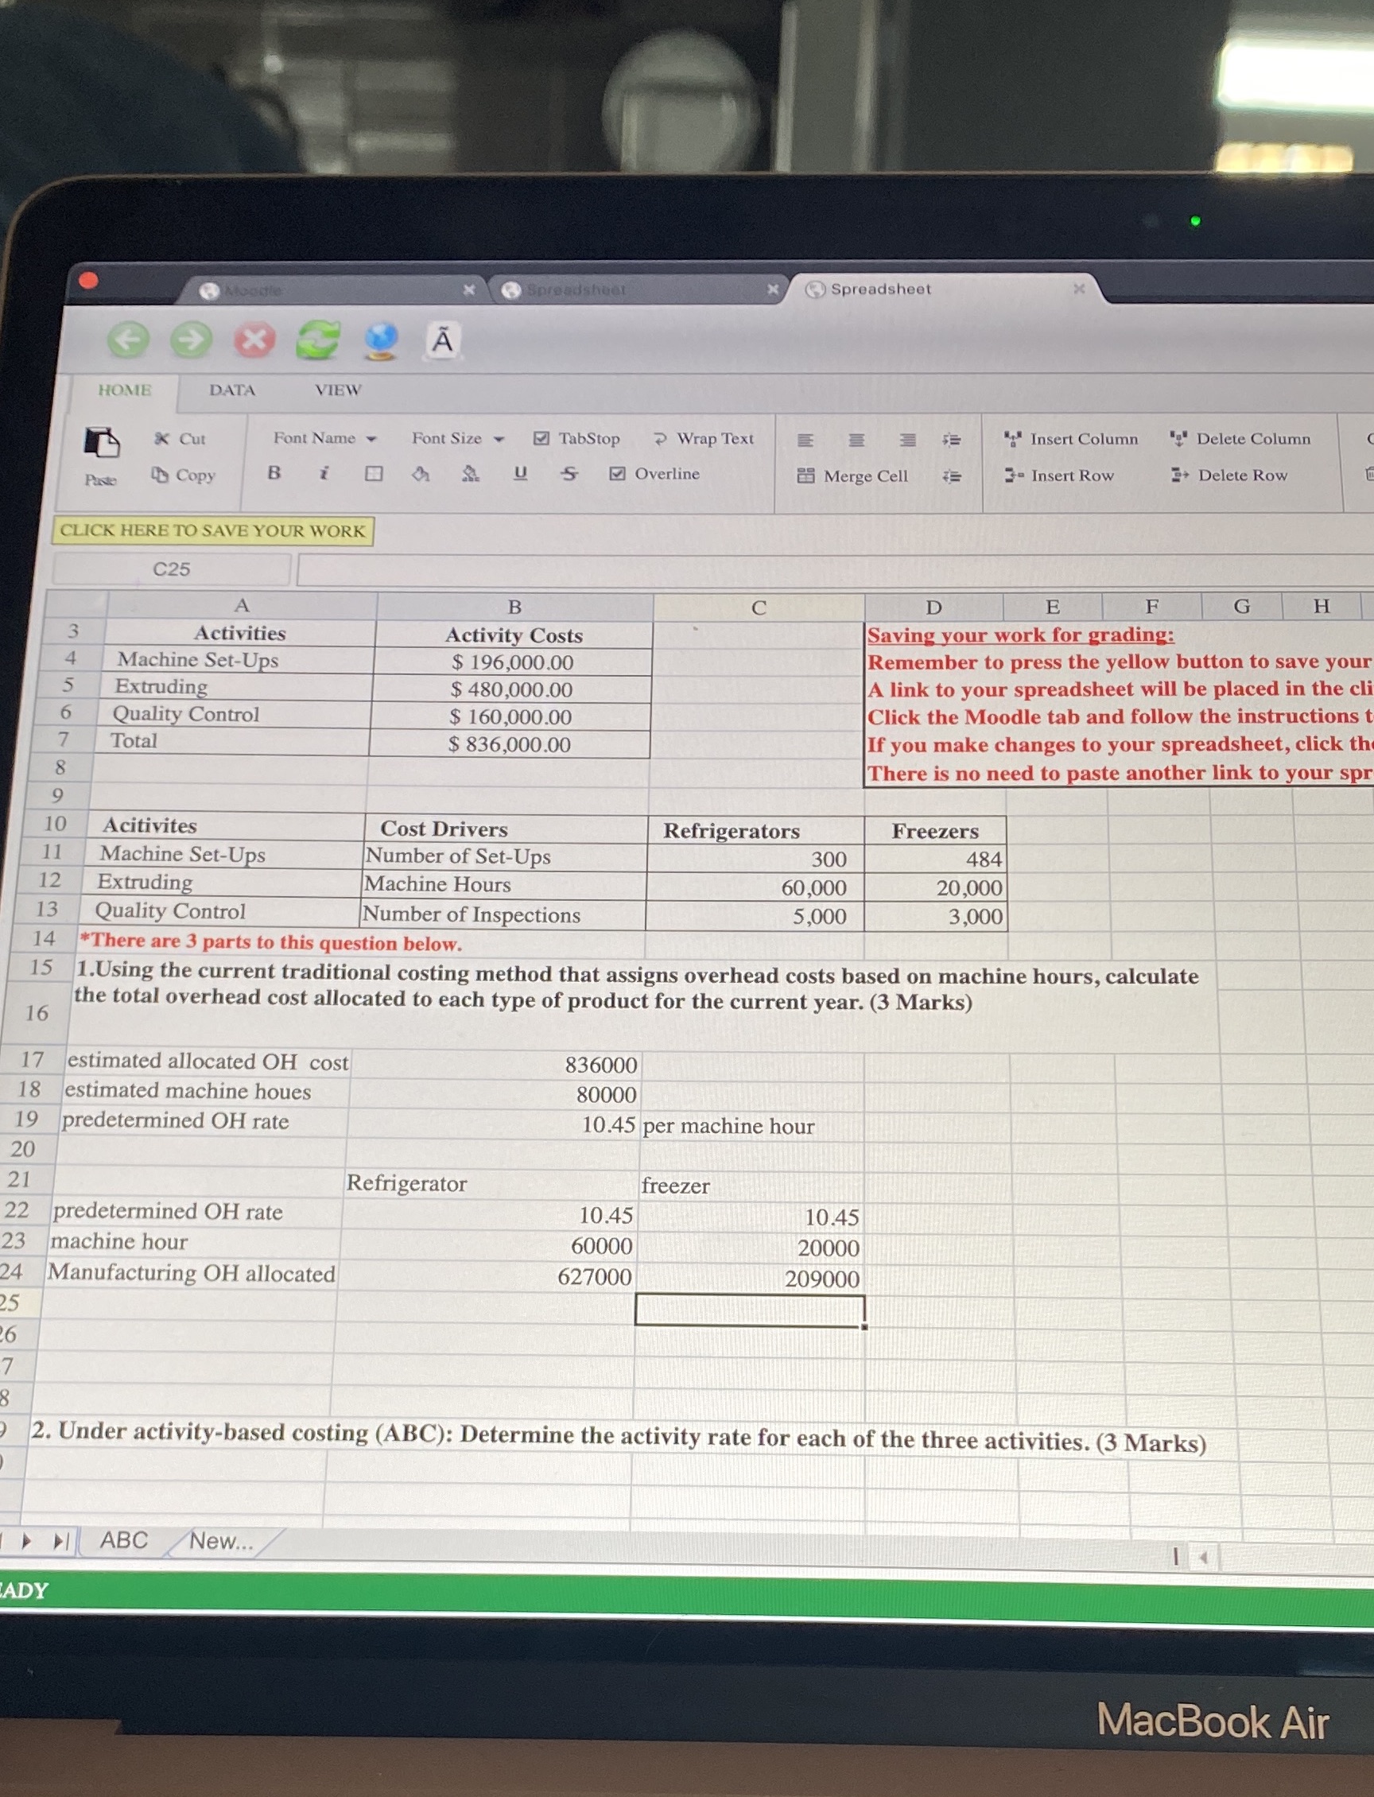Viewport: 1374px width, 1797px height.
Task: Open the New... sheet tab
Action: (x=222, y=1541)
